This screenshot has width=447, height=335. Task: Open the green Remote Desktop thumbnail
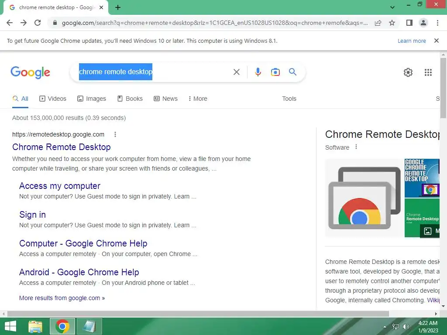(x=422, y=218)
